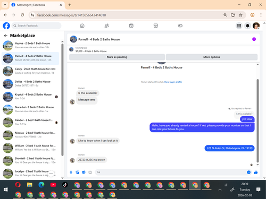Open the browser zoom magnifier icon
The width and height of the screenshot is (266, 199).
click(x=225, y=15)
